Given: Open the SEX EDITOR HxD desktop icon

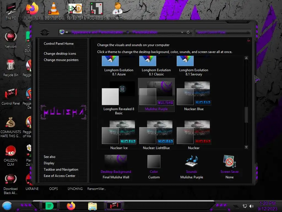Looking at the screenshot, I should pos(75,11).
